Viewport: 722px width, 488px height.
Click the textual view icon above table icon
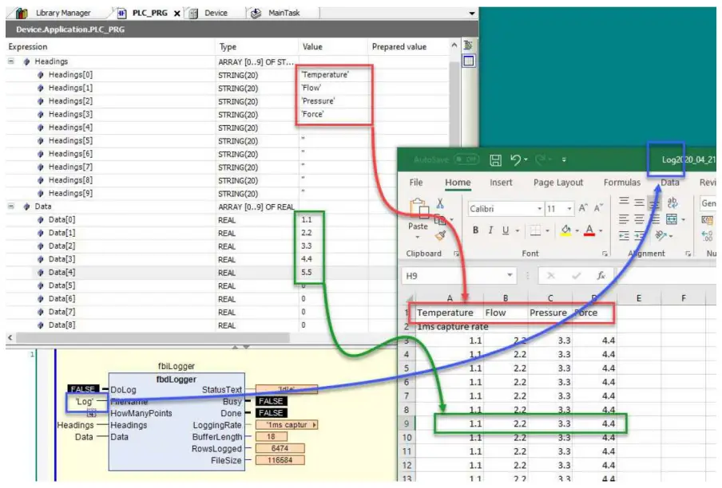coord(469,45)
